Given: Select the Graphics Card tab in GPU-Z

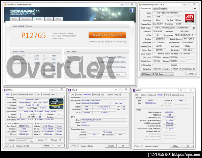Looking at the screenshot, I should click(x=145, y=8).
